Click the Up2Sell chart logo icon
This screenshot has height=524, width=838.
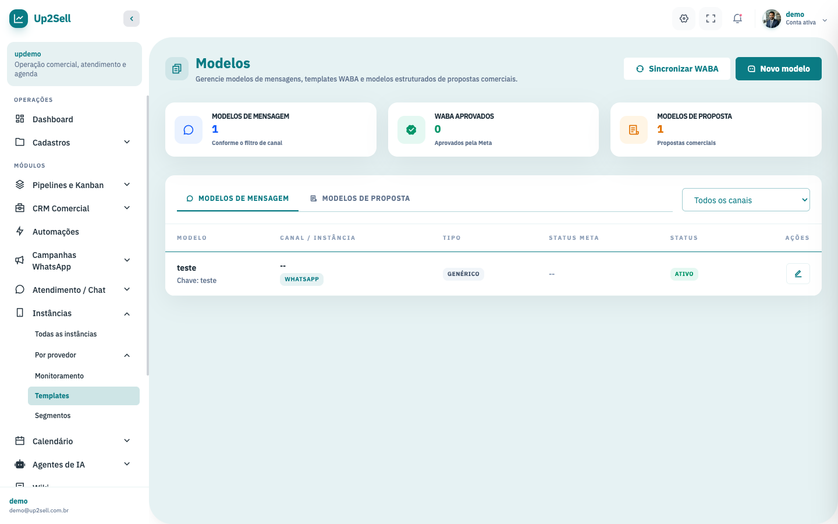tap(19, 19)
